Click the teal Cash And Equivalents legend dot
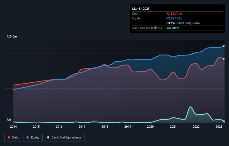 click(48, 137)
